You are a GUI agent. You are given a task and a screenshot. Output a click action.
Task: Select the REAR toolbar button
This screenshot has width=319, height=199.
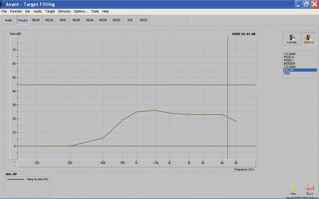[76, 20]
